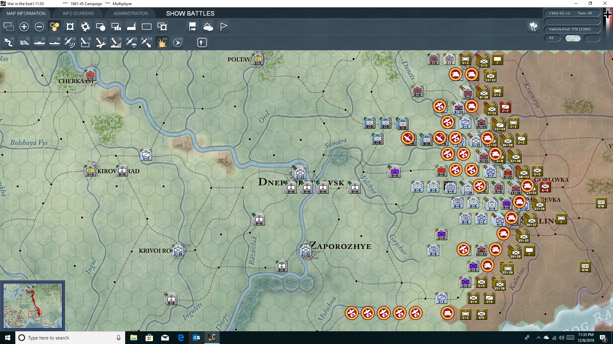Click the upload arrow box icon
The height and width of the screenshot is (344, 613).
202,42
